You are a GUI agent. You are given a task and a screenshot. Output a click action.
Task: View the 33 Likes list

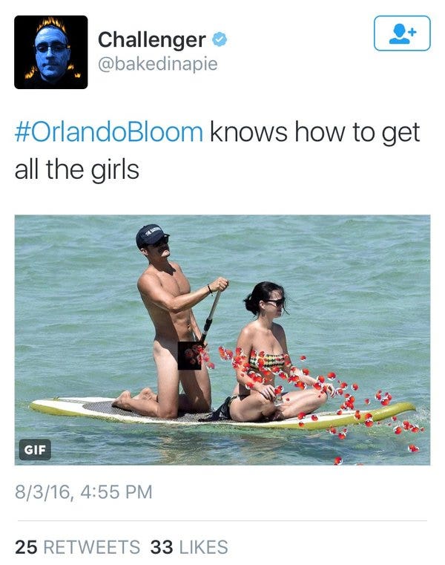(189, 547)
